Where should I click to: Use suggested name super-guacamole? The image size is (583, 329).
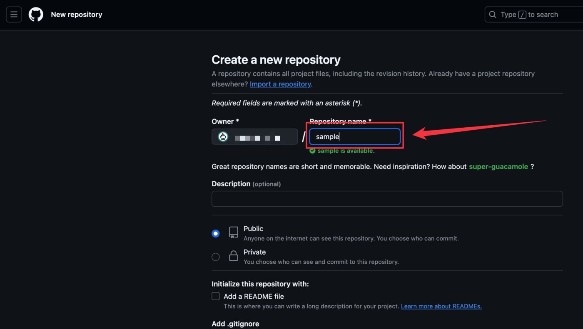point(498,166)
